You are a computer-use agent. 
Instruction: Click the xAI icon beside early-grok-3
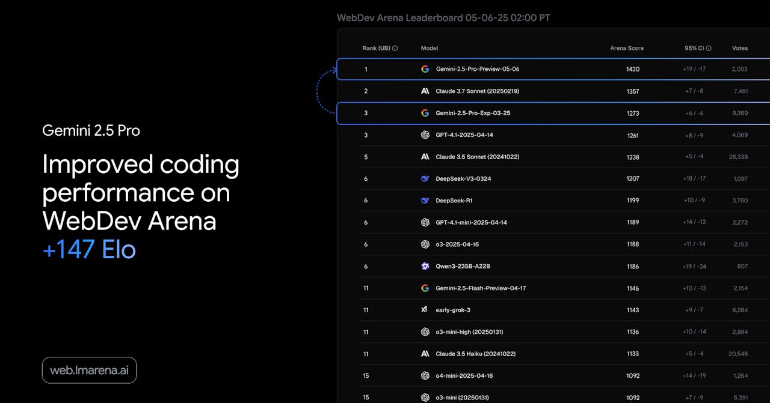(425, 310)
